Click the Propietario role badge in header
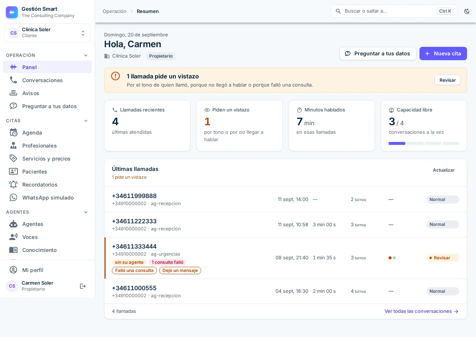The height and width of the screenshot is (337, 476). [x=161, y=56]
